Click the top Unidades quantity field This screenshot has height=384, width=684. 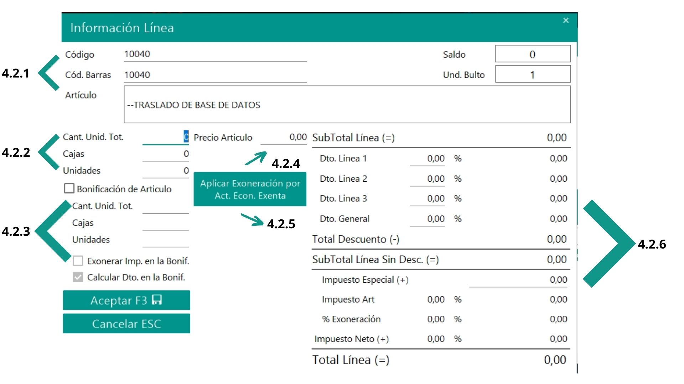(166, 171)
